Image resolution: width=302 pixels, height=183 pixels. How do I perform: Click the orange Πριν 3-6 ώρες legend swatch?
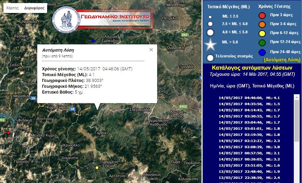(262, 24)
